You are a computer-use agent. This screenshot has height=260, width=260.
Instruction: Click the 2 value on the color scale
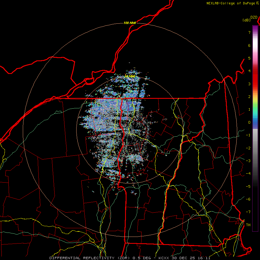click(x=249, y=97)
